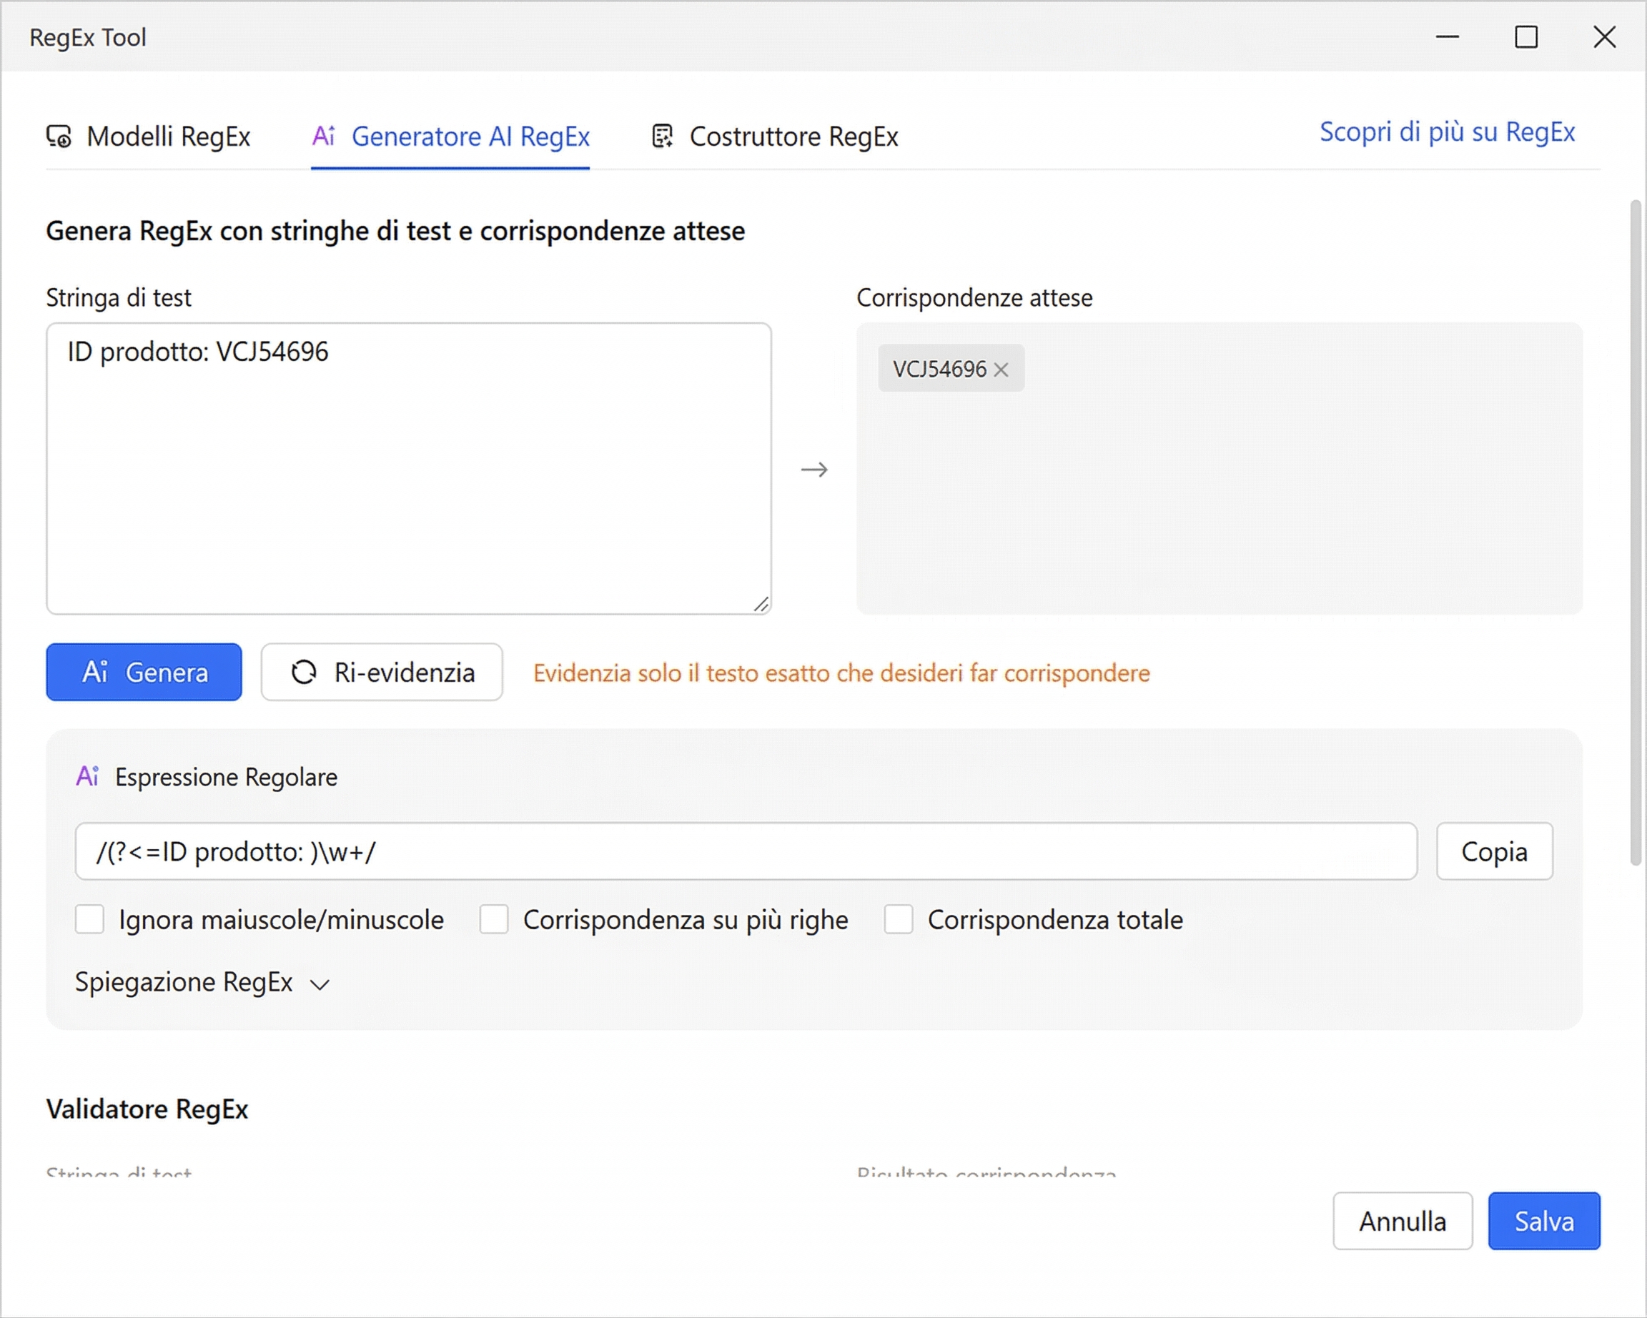The width and height of the screenshot is (1647, 1318).
Task: Enable Ignora maiuscole/minuscole
Action: pyautogui.click(x=89, y=920)
